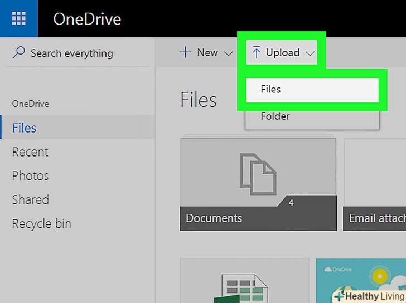Focus the Search everything field
The height and width of the screenshot is (303, 406).
78,53
